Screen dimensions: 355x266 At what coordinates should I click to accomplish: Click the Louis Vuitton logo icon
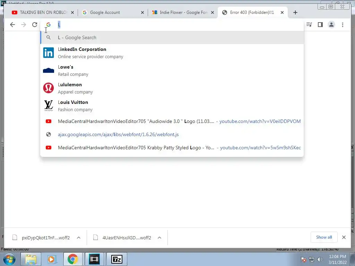point(49,106)
